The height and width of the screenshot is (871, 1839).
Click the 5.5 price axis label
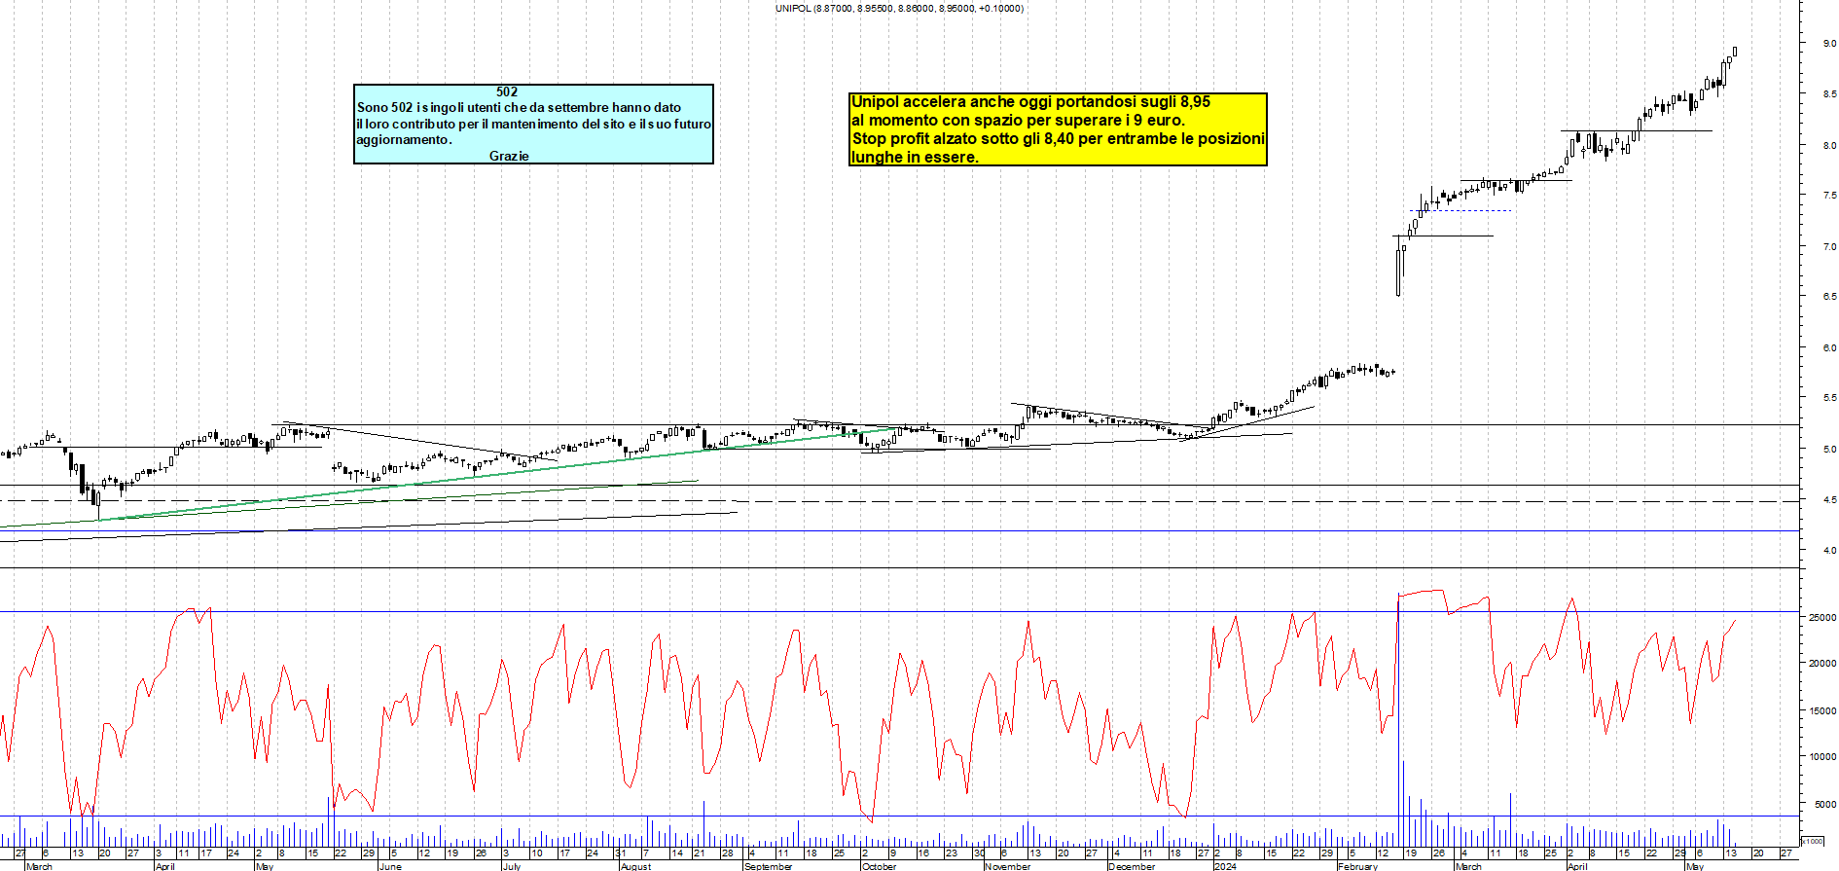click(1829, 398)
